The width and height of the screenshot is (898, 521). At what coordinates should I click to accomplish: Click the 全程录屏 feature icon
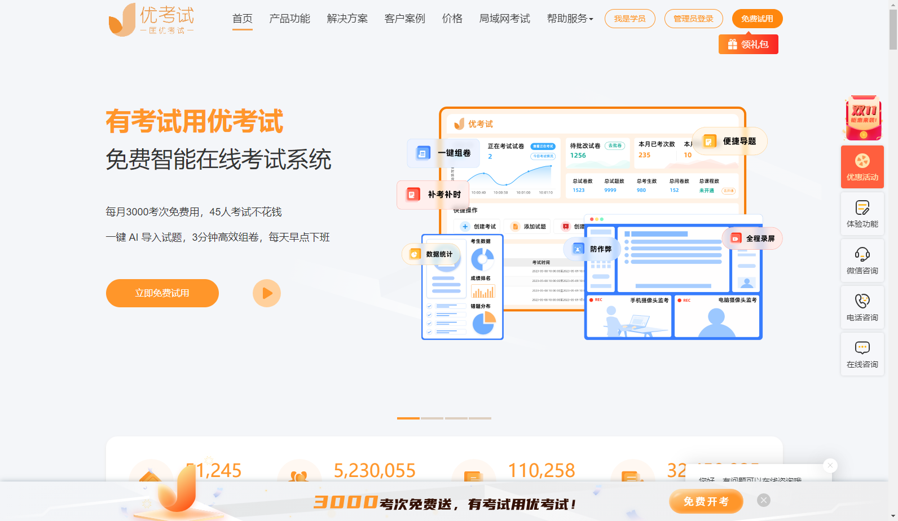pos(752,239)
